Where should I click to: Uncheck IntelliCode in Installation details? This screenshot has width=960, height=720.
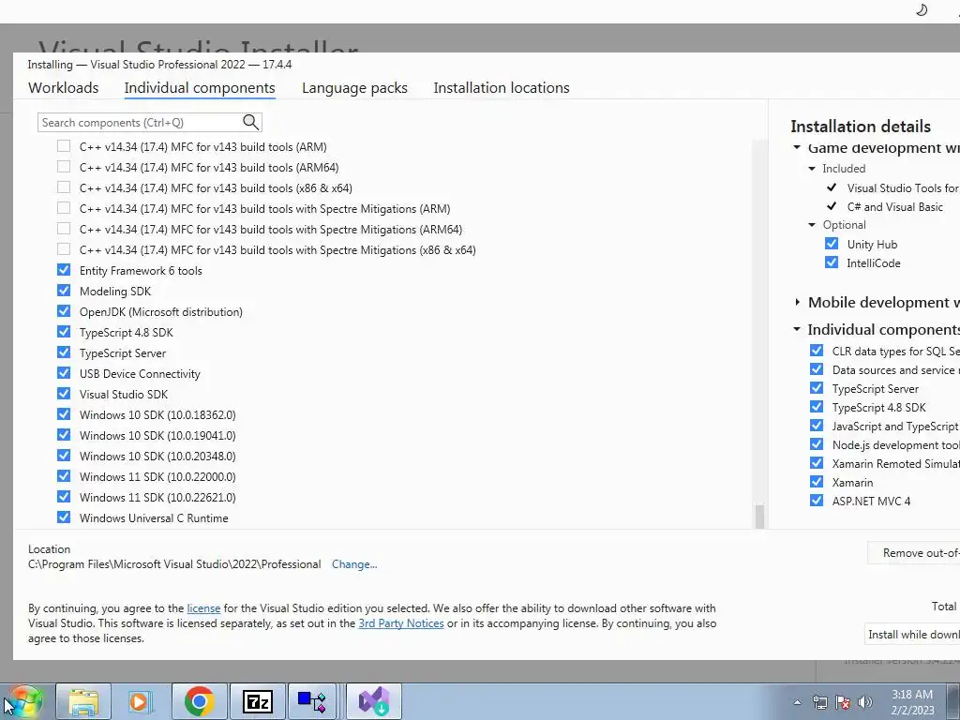point(832,262)
